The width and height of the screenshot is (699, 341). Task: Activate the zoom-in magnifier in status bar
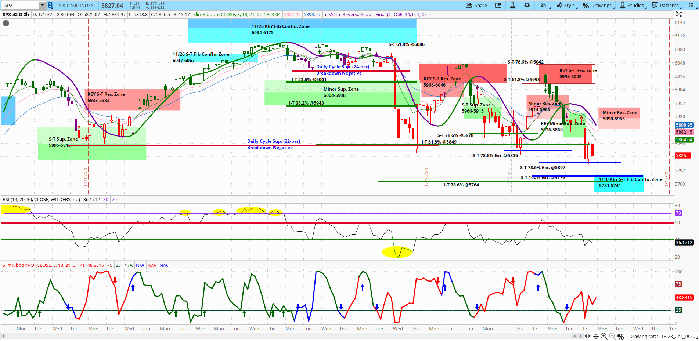[x=604, y=337]
